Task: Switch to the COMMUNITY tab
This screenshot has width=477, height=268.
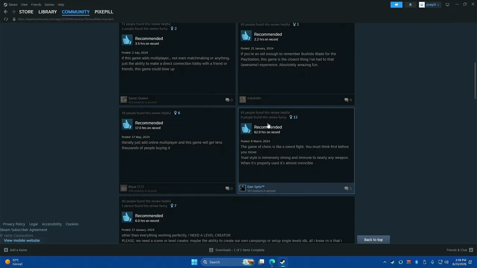Action: tap(76, 12)
